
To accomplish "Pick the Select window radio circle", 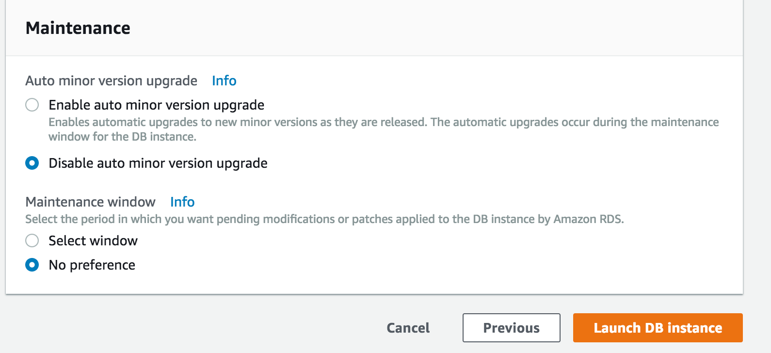I will (x=32, y=241).
